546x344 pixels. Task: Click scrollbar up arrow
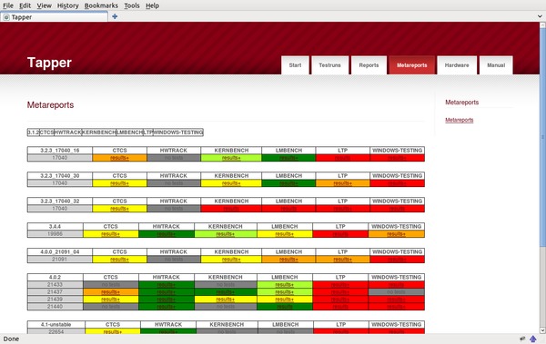(542, 25)
